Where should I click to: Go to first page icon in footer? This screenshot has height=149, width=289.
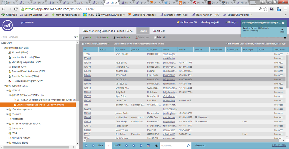(86, 146)
